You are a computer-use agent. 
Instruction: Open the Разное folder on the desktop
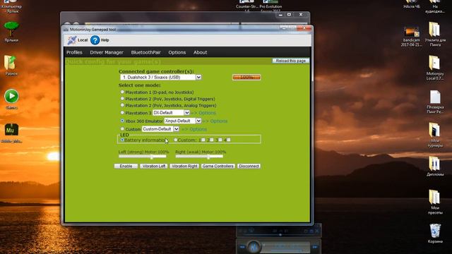(10, 63)
